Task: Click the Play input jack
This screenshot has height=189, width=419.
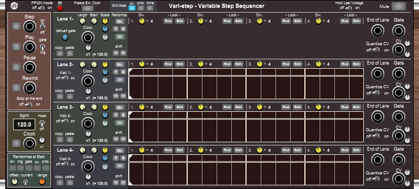Action: (29, 47)
